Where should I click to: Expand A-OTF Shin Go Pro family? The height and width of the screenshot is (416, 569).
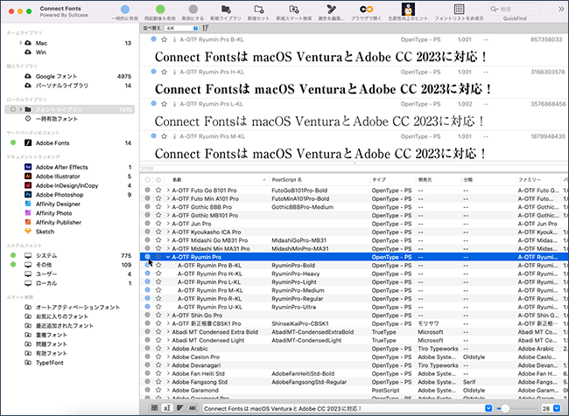pos(168,315)
